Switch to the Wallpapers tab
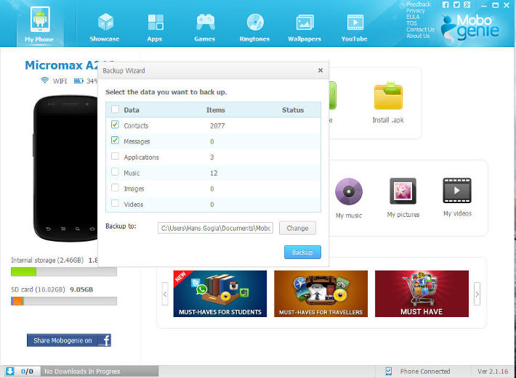 point(305,26)
